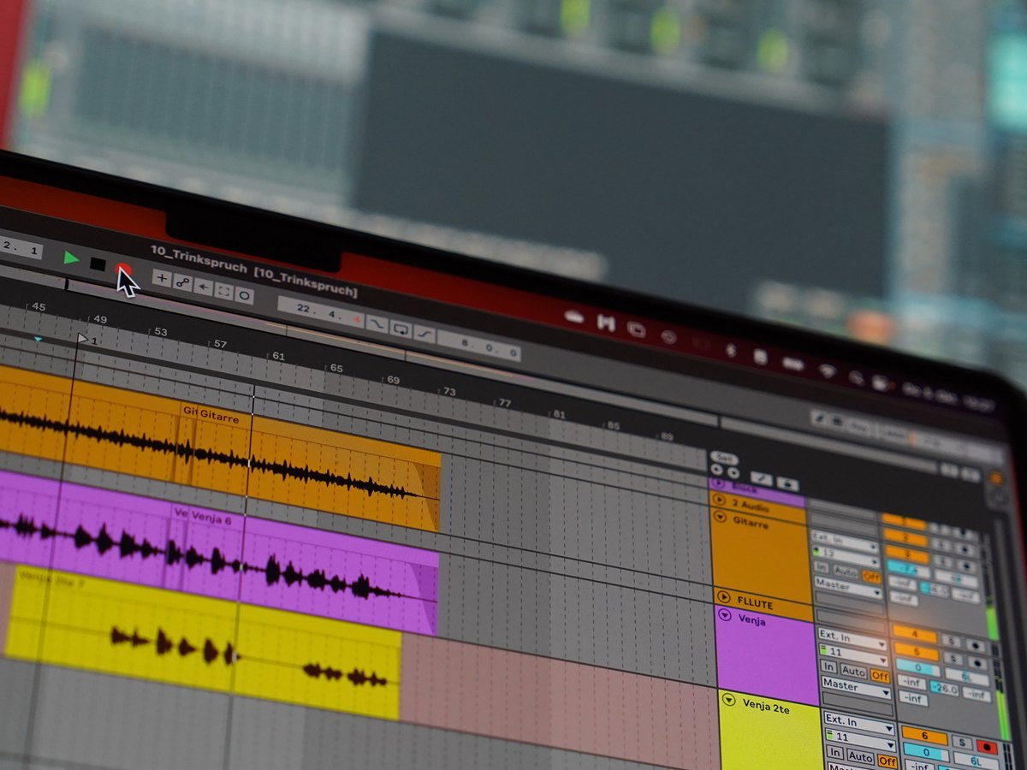Open Venja track Ext. In input dropdown

(x=852, y=637)
